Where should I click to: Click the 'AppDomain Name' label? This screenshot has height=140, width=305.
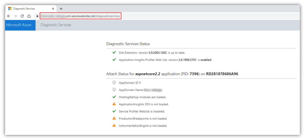tap(131, 90)
